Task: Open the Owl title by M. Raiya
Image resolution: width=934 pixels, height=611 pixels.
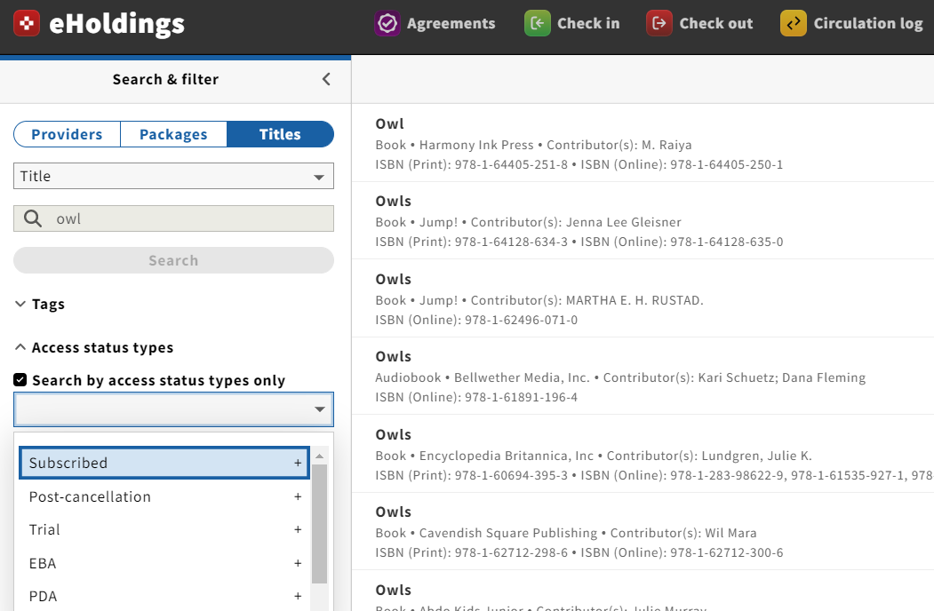Action: [389, 123]
